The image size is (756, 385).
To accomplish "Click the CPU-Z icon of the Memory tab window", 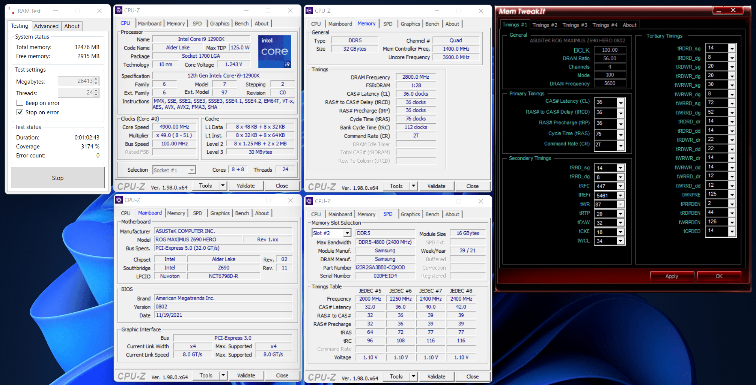I will 309,11.
